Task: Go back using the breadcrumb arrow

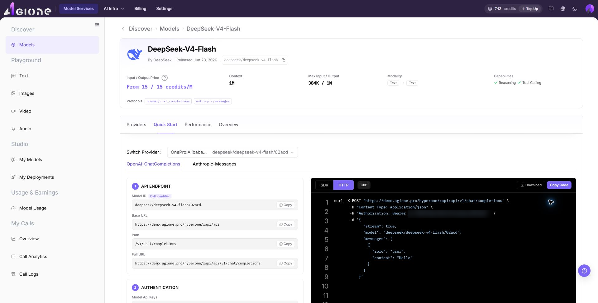Action: tap(123, 29)
